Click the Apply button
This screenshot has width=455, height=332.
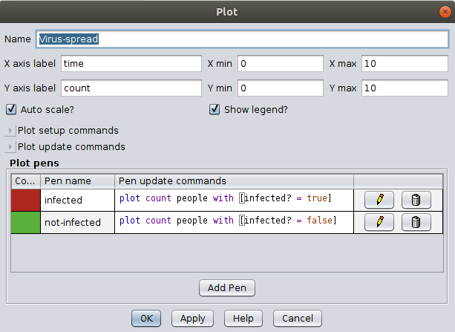tap(192, 318)
